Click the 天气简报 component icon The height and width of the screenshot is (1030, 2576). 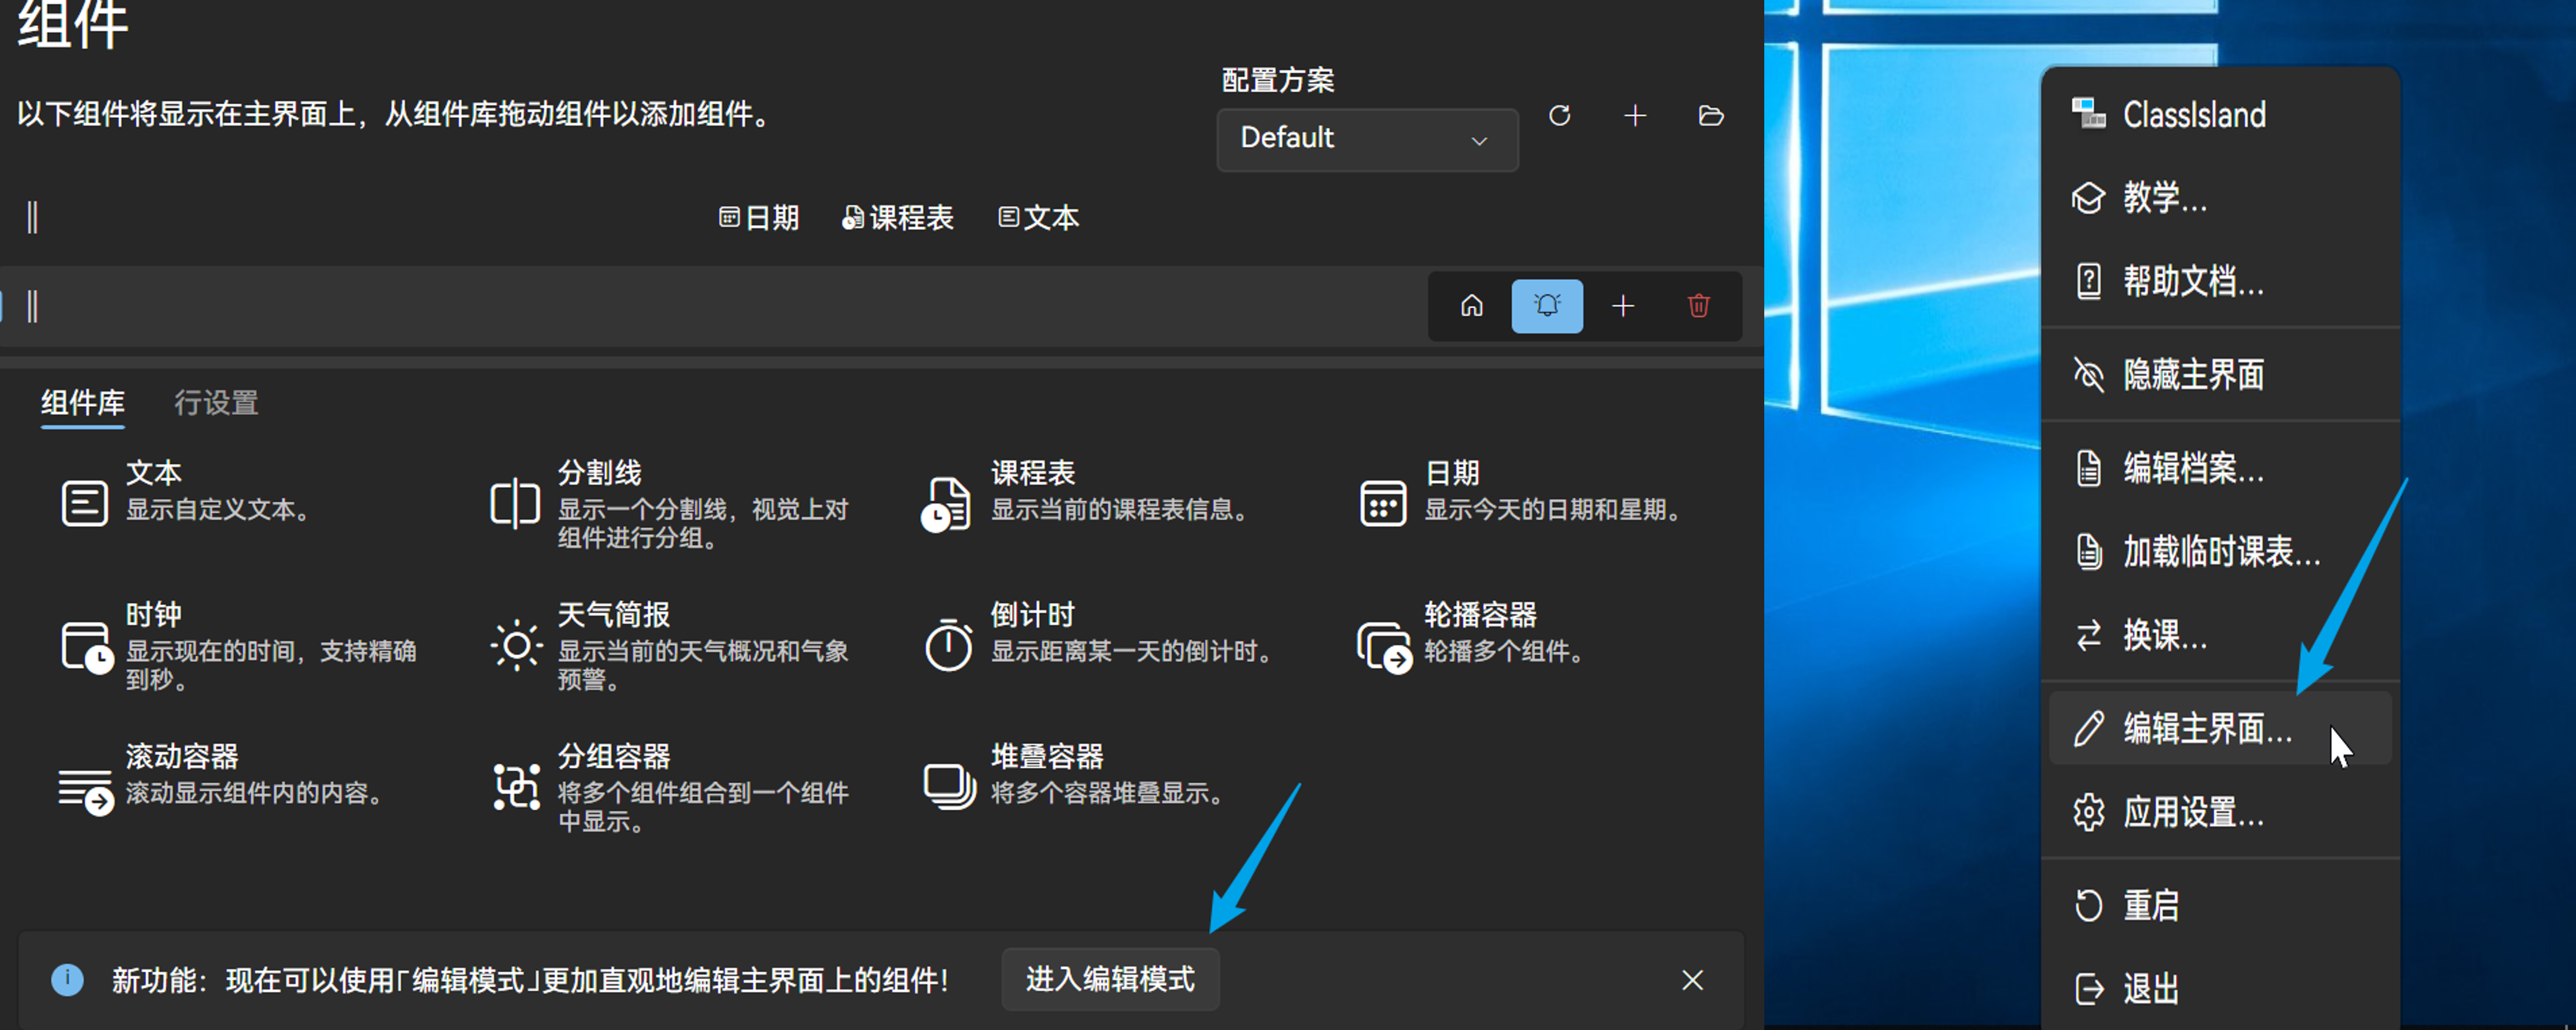(x=516, y=646)
